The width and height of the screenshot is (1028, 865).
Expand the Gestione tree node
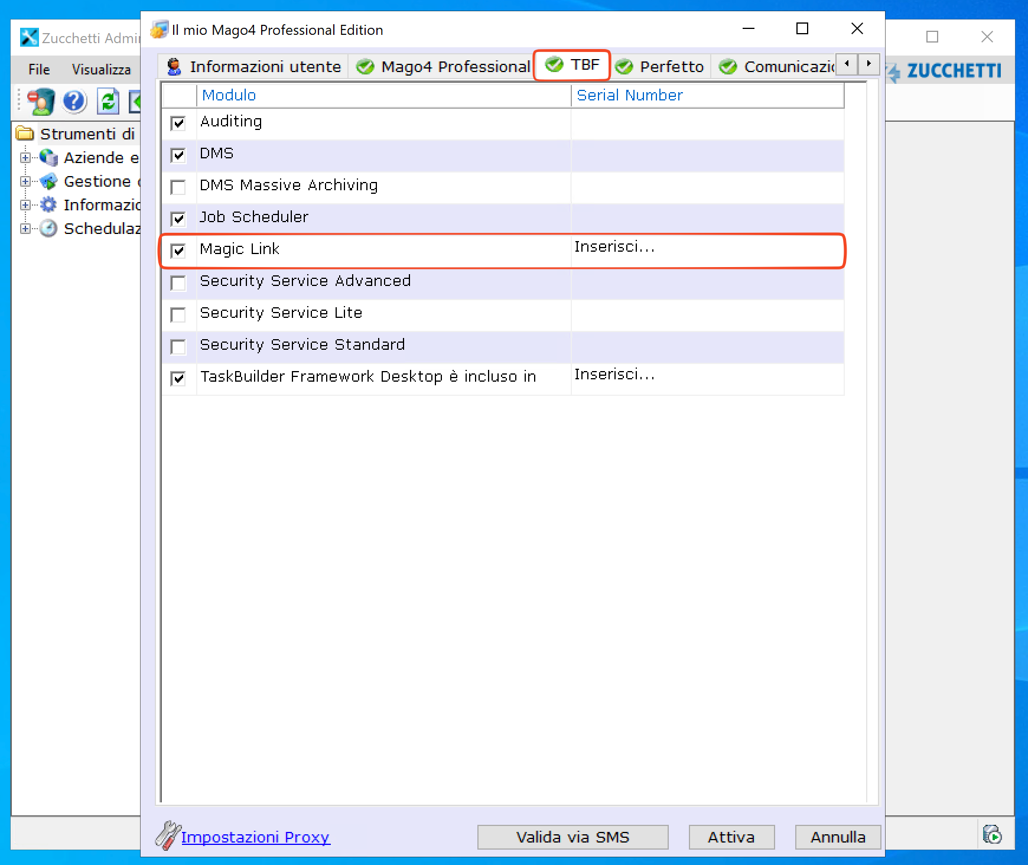pyautogui.click(x=25, y=181)
